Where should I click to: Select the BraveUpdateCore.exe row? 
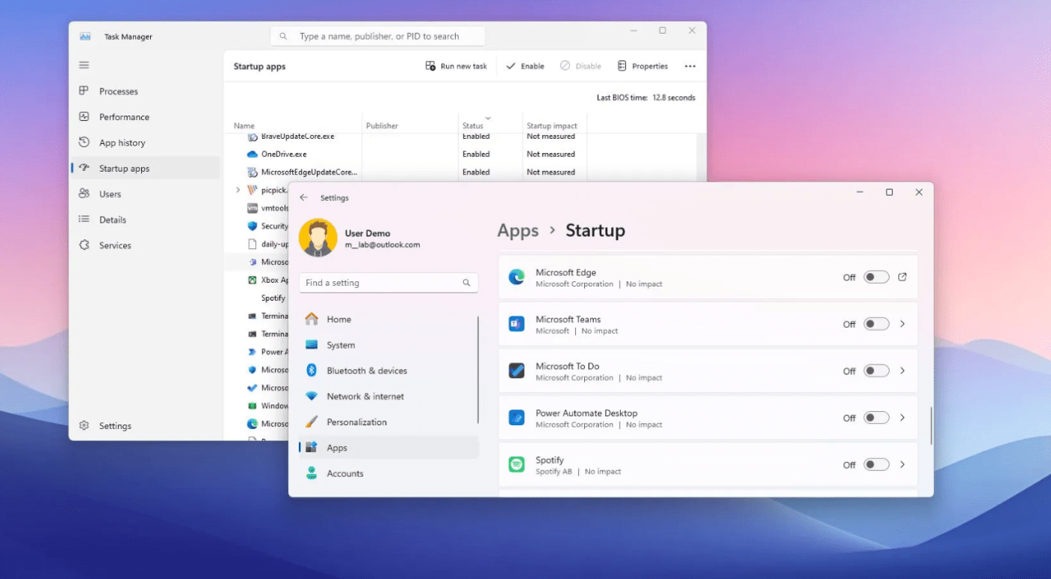pyautogui.click(x=460, y=137)
